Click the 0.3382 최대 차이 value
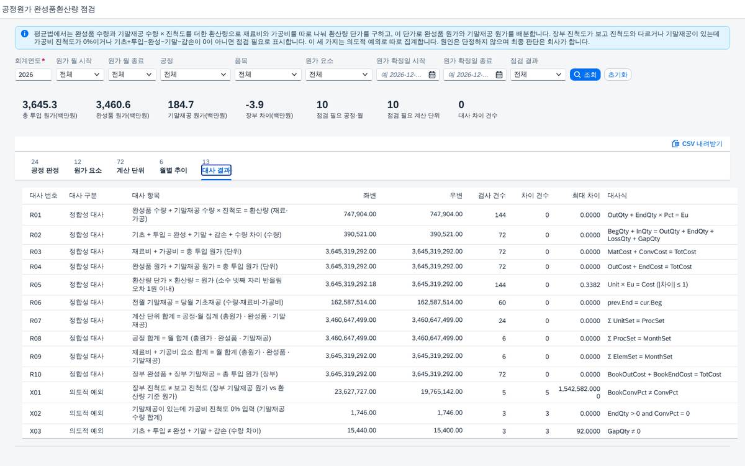Viewport: 745px width, 466px height. (590, 284)
